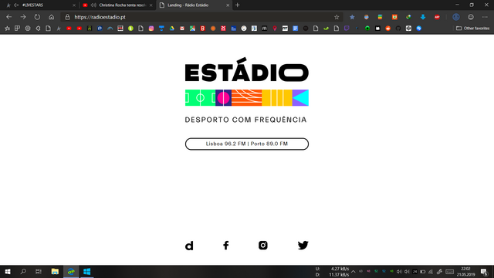Go forward in browser history
Image resolution: width=494 pixels, height=278 pixels.
coord(23,17)
